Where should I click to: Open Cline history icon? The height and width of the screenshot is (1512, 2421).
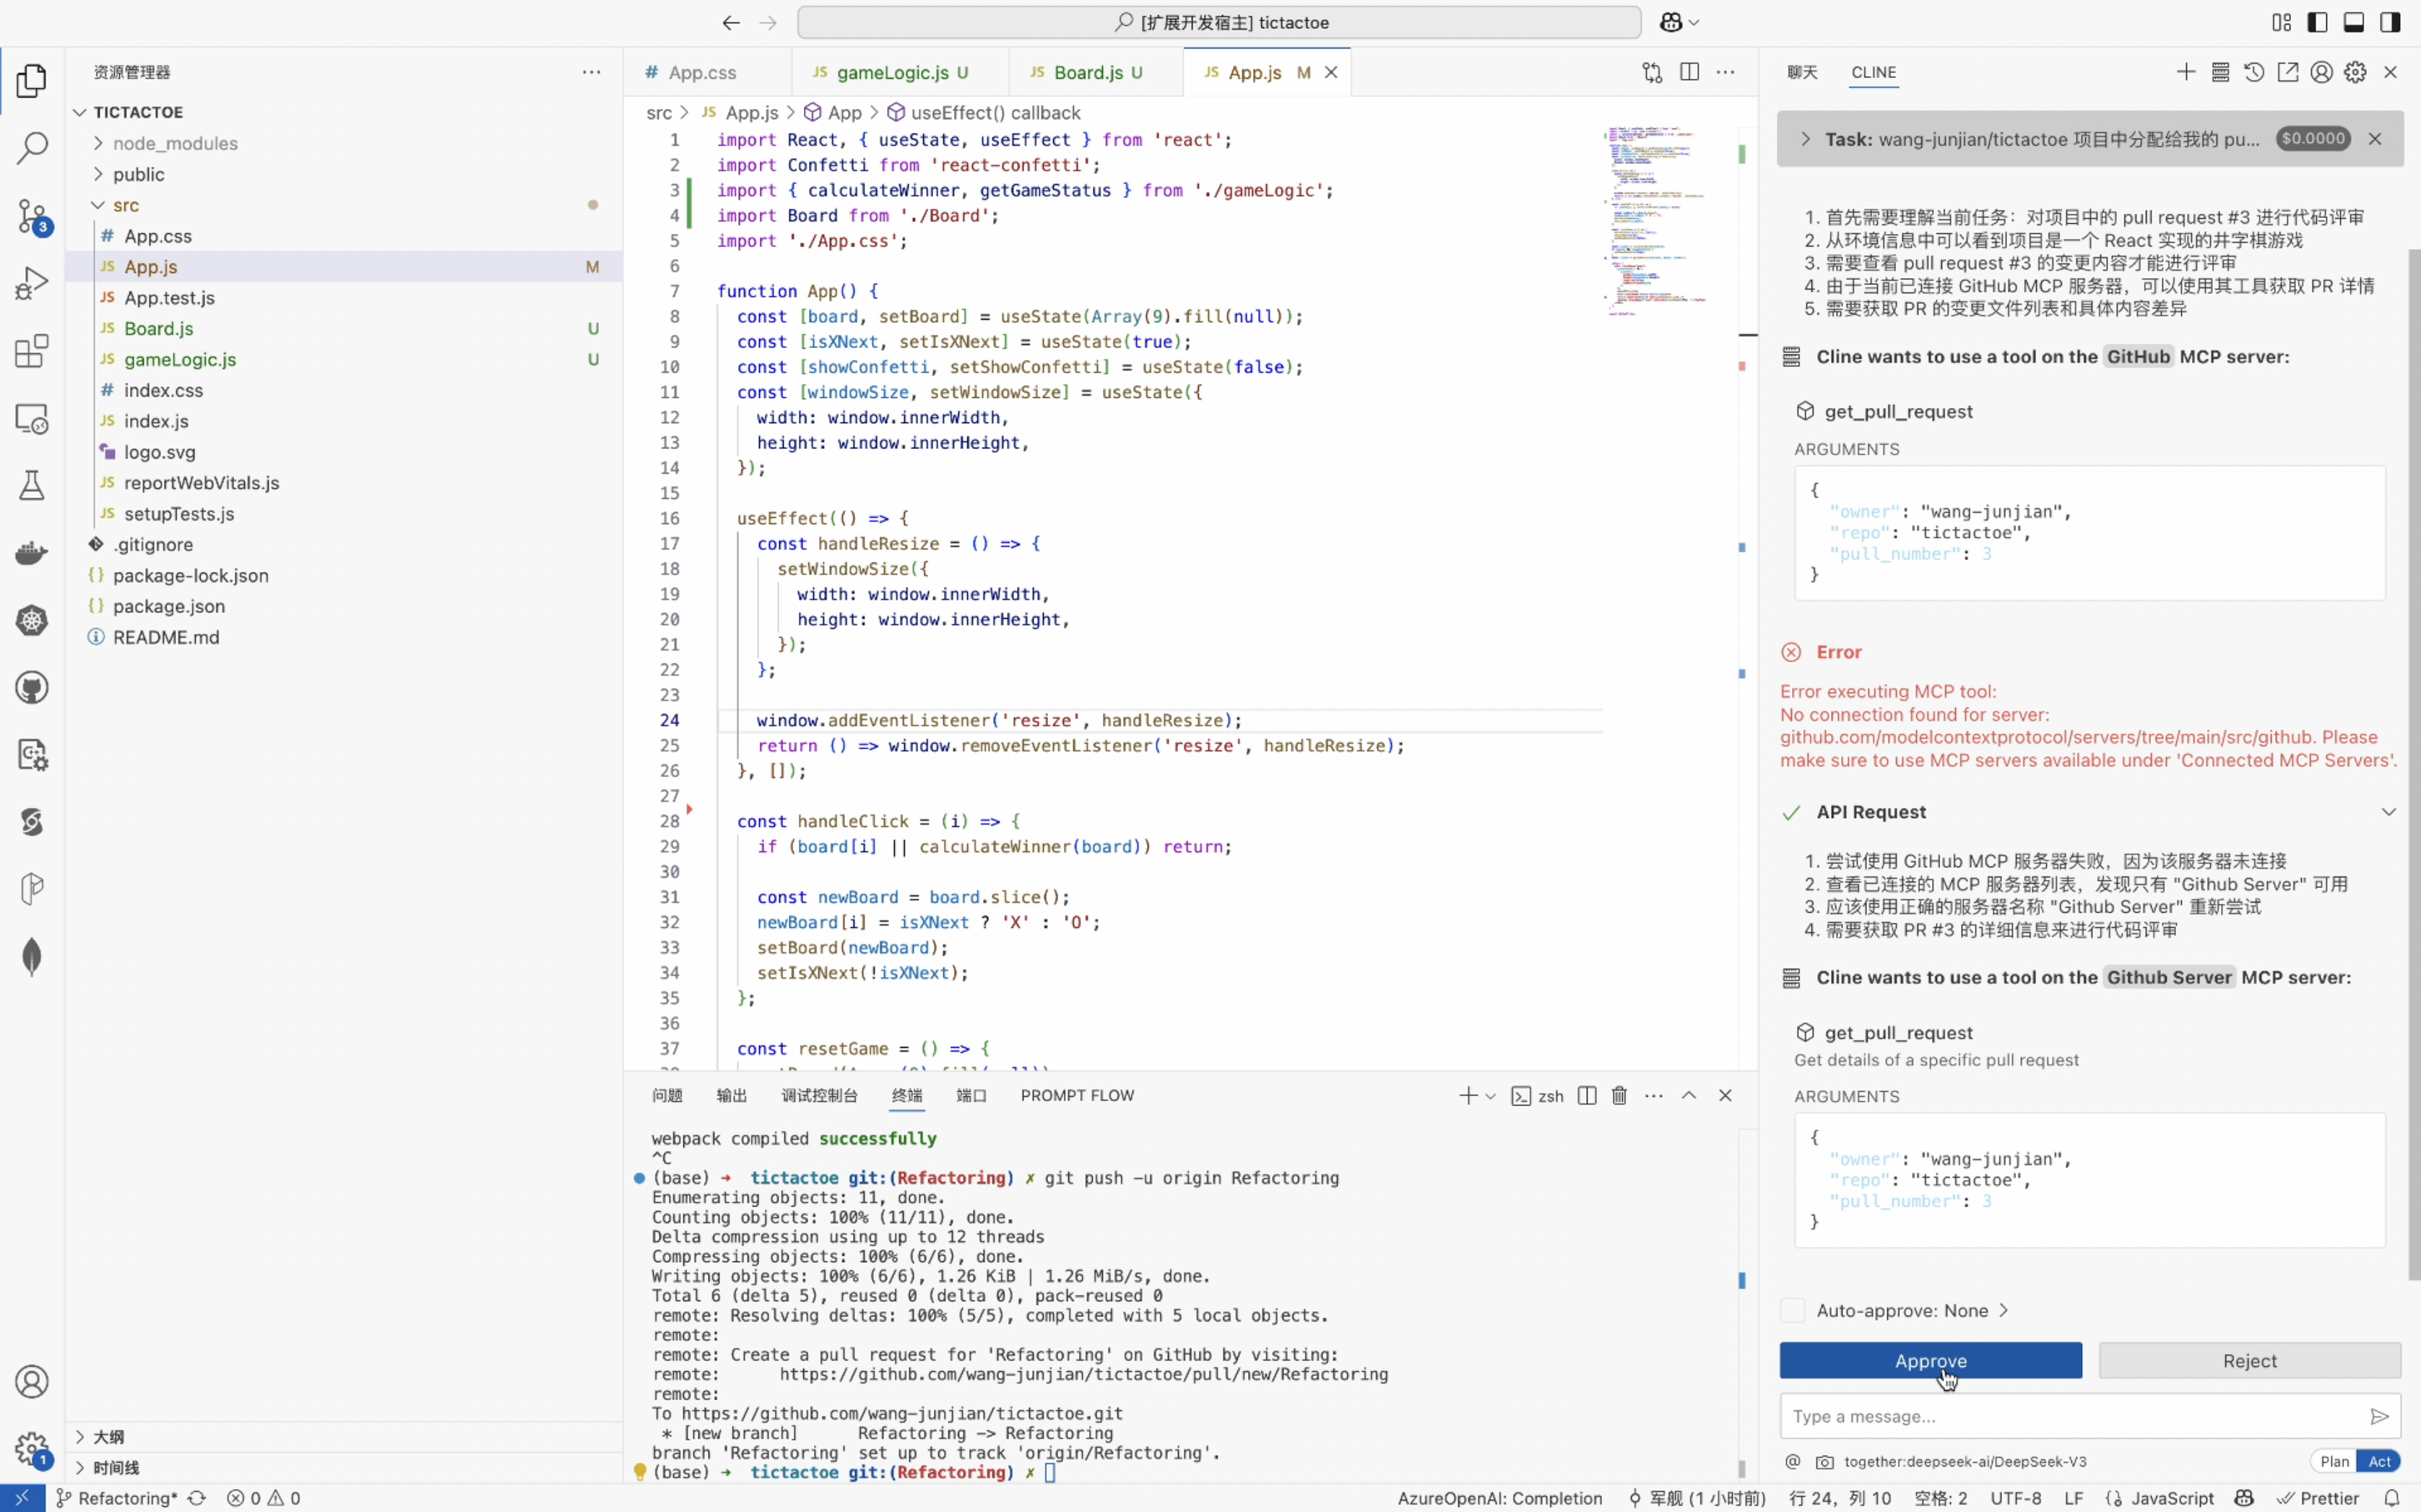(2254, 72)
